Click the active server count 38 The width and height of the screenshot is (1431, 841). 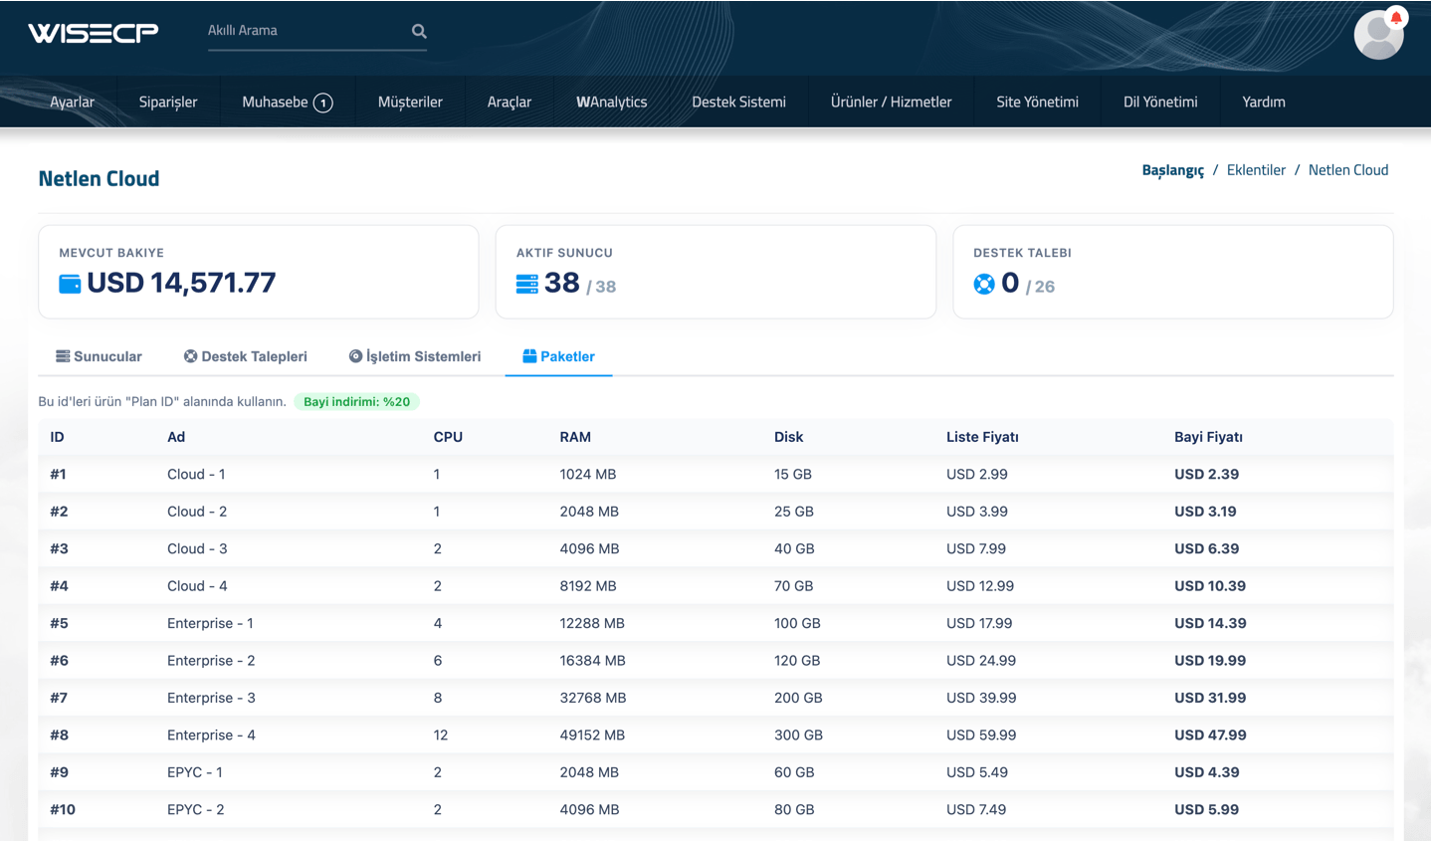point(562,283)
